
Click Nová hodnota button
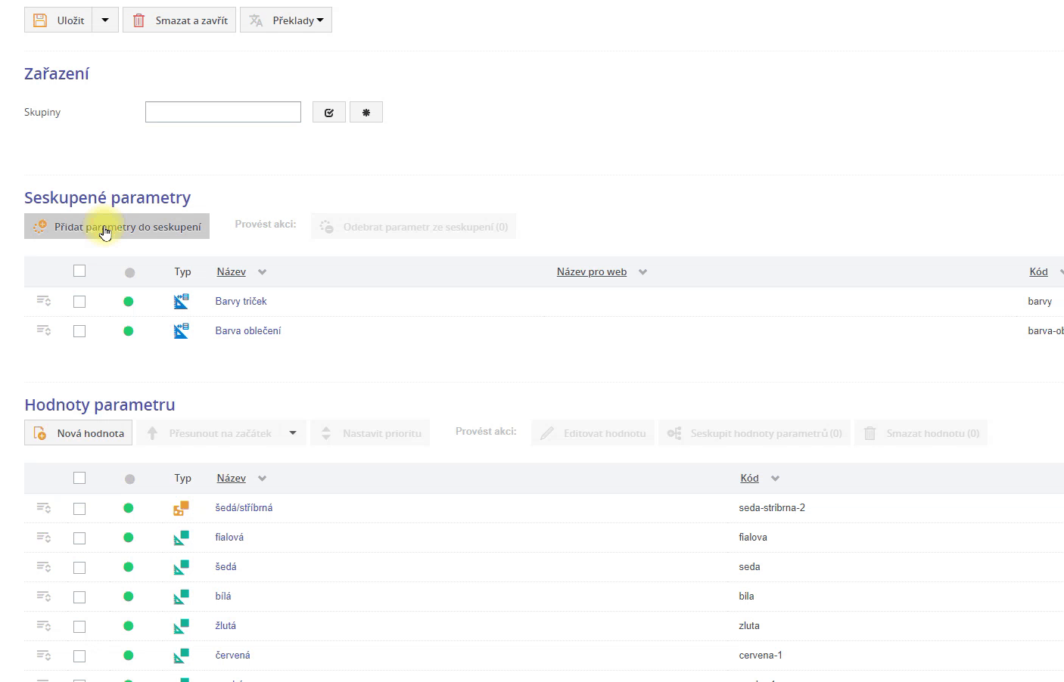79,433
